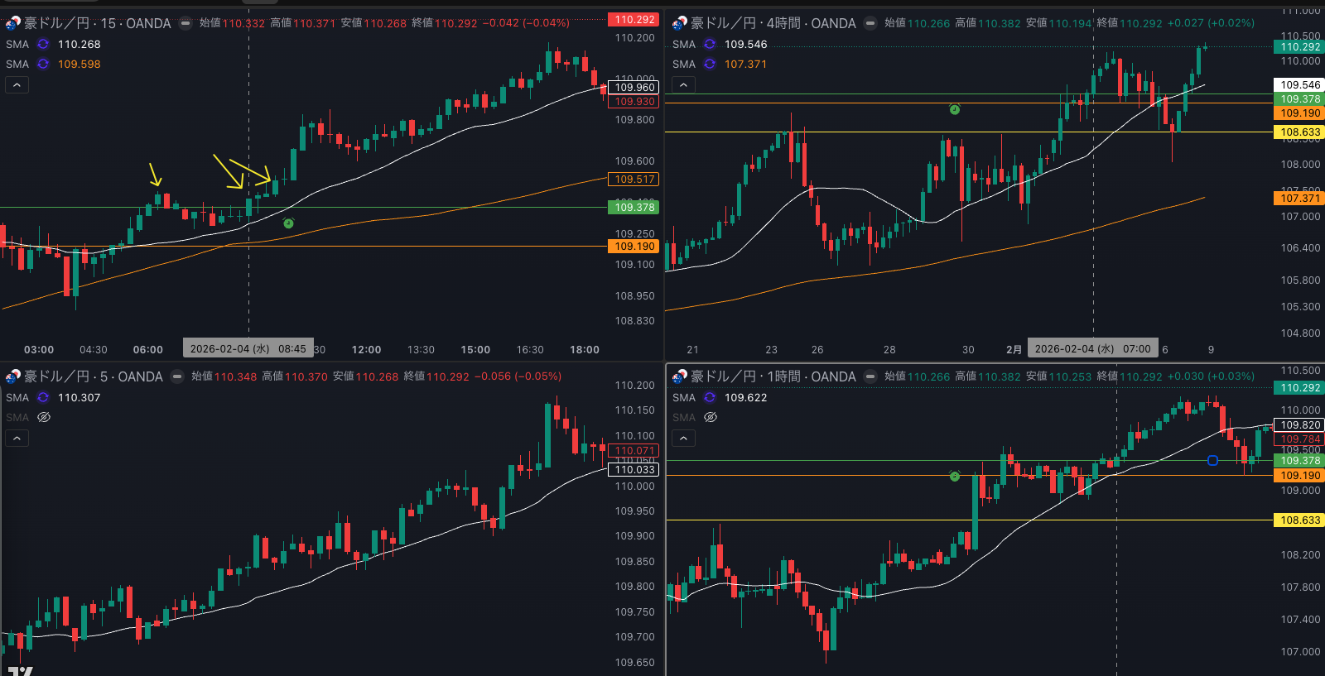Select the 豪ドル/円 15 OANDA chart title

tap(97, 23)
